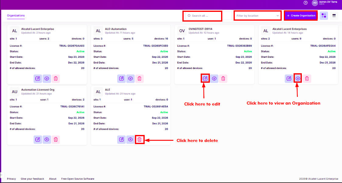The image size is (342, 183).
Task: Switch to grid card view
Action: coord(324,16)
